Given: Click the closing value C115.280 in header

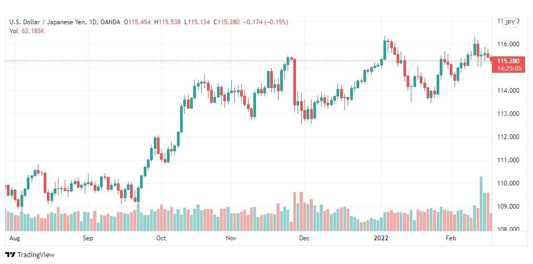Looking at the screenshot, I should click(x=226, y=22).
